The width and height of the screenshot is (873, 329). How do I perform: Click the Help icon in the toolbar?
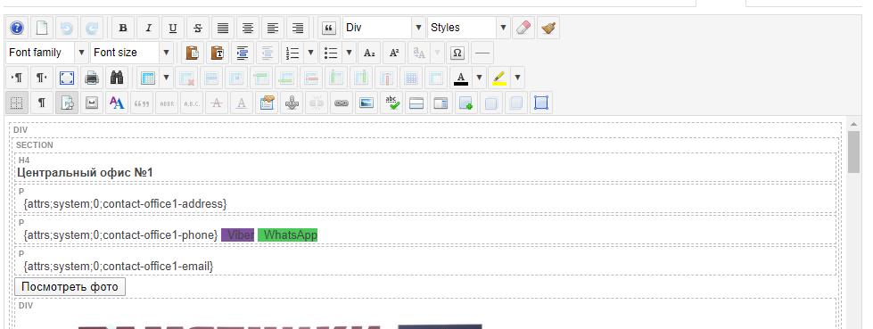click(17, 28)
